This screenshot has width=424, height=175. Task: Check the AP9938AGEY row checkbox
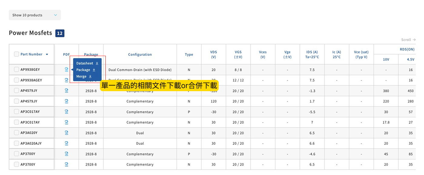point(16,80)
